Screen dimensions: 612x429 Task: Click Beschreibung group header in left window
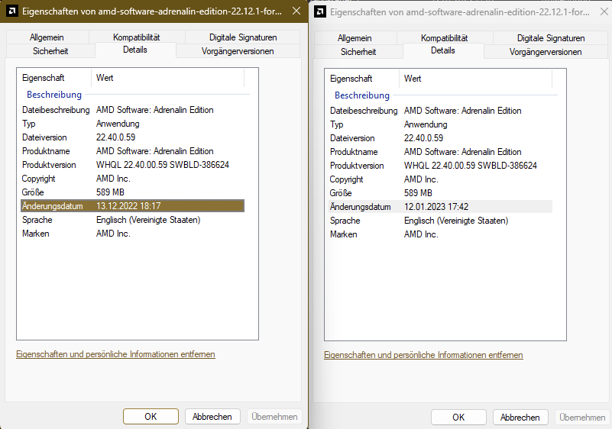[x=54, y=95]
